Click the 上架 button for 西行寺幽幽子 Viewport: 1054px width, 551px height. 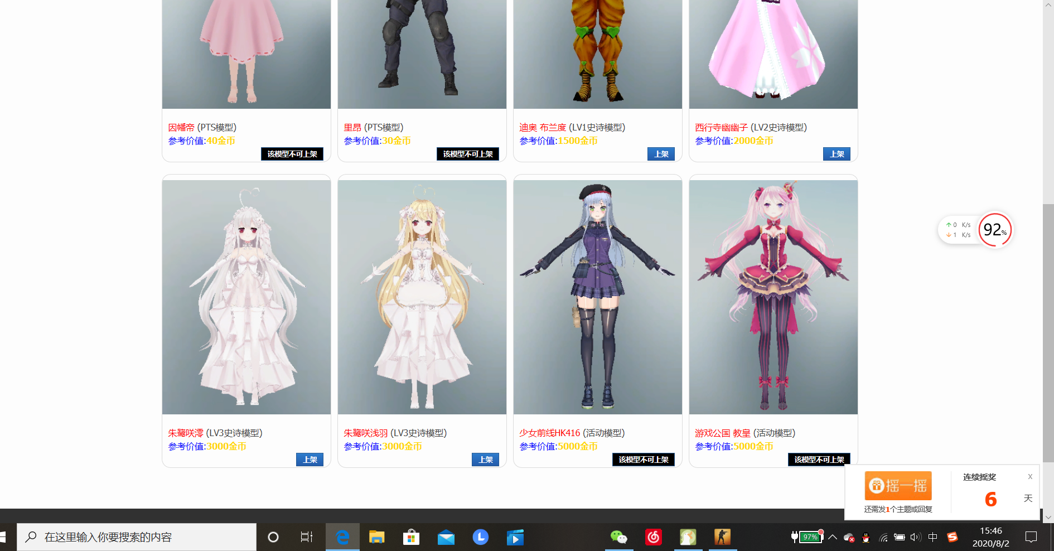point(837,153)
